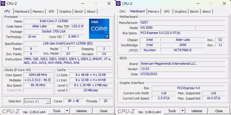
Task: Click Bus Speed value 99.76 MHz
Action: [38, 85]
